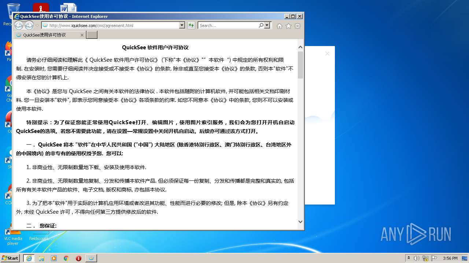Viewport: 469px width, 263px height.
Task: Click the scrollbar up arrow
Action: pos(300,47)
